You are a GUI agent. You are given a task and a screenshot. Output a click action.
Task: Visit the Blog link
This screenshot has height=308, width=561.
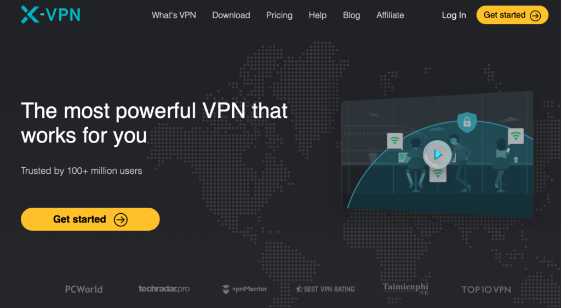352,15
